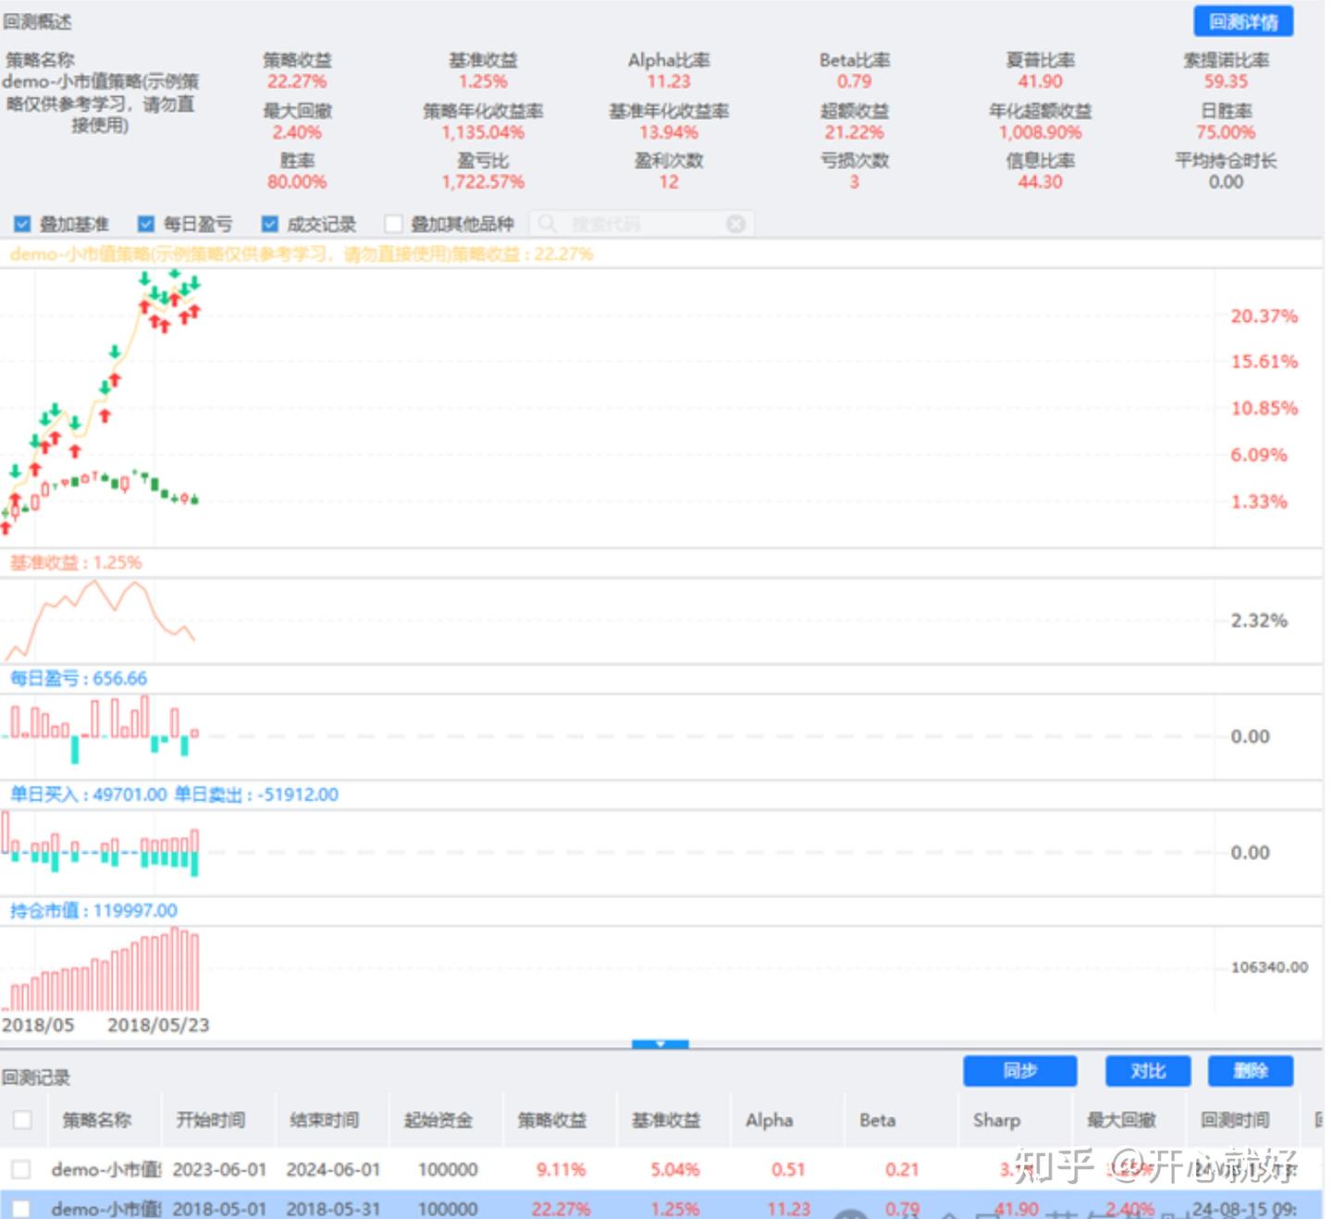Uncheck the 叠加基准 overlay checkbox
The width and height of the screenshot is (1332, 1219).
click(20, 223)
